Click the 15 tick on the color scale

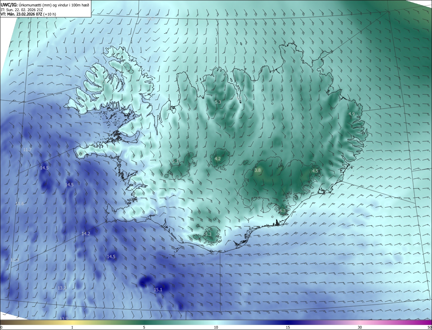pyautogui.click(x=288, y=327)
